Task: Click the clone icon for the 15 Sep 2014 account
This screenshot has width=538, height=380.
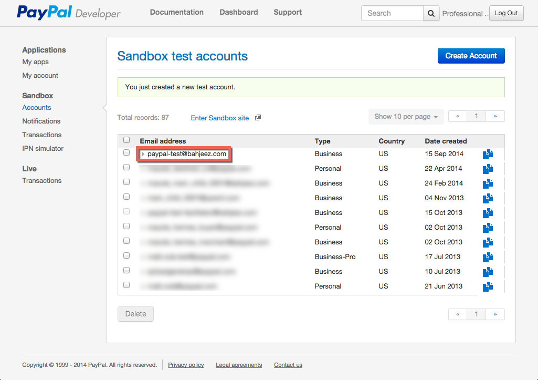Action: coord(488,155)
